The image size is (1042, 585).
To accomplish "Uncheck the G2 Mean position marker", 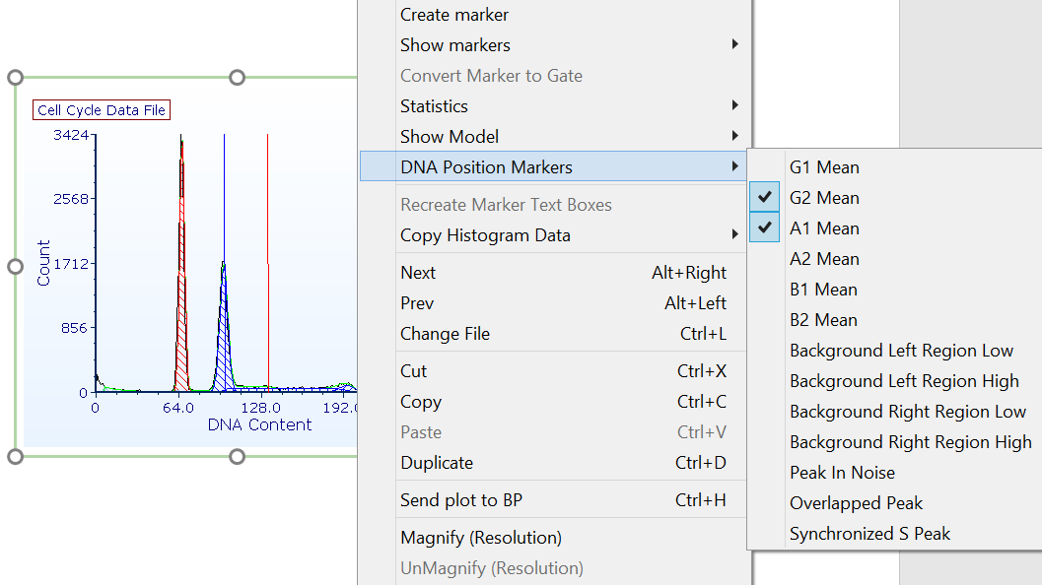I will (x=824, y=198).
